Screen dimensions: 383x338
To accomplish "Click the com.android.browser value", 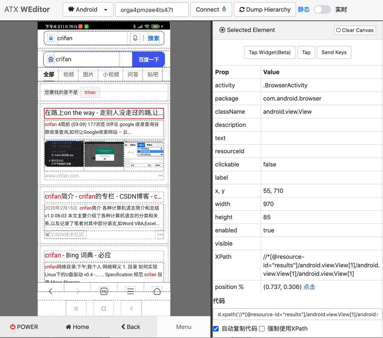I will pyautogui.click(x=292, y=98).
